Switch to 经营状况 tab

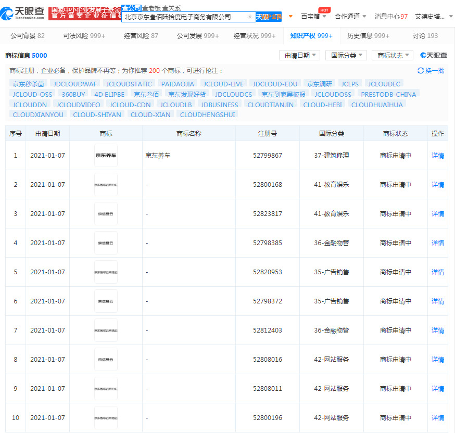click(x=255, y=36)
